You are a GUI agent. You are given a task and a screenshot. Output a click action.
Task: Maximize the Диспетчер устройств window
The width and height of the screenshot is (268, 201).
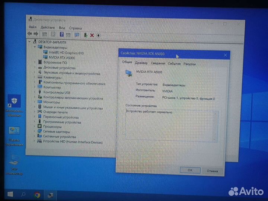(x=225, y=24)
